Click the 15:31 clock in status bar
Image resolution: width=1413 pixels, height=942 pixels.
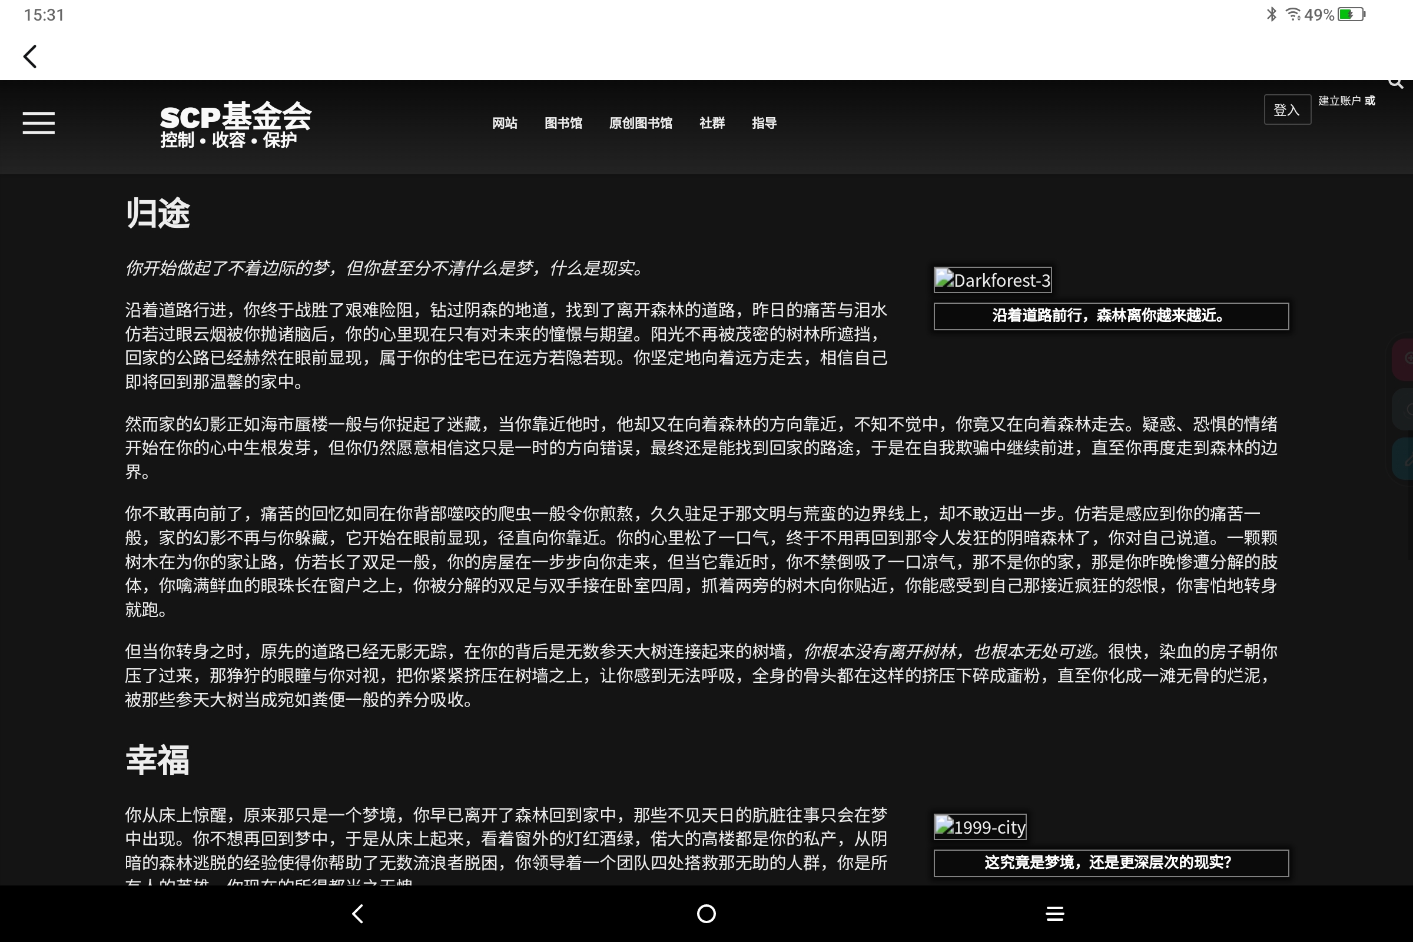point(44,15)
